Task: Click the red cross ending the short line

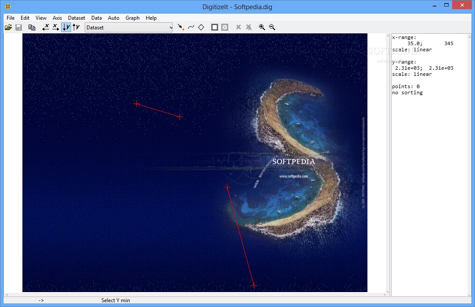Action: point(180,117)
